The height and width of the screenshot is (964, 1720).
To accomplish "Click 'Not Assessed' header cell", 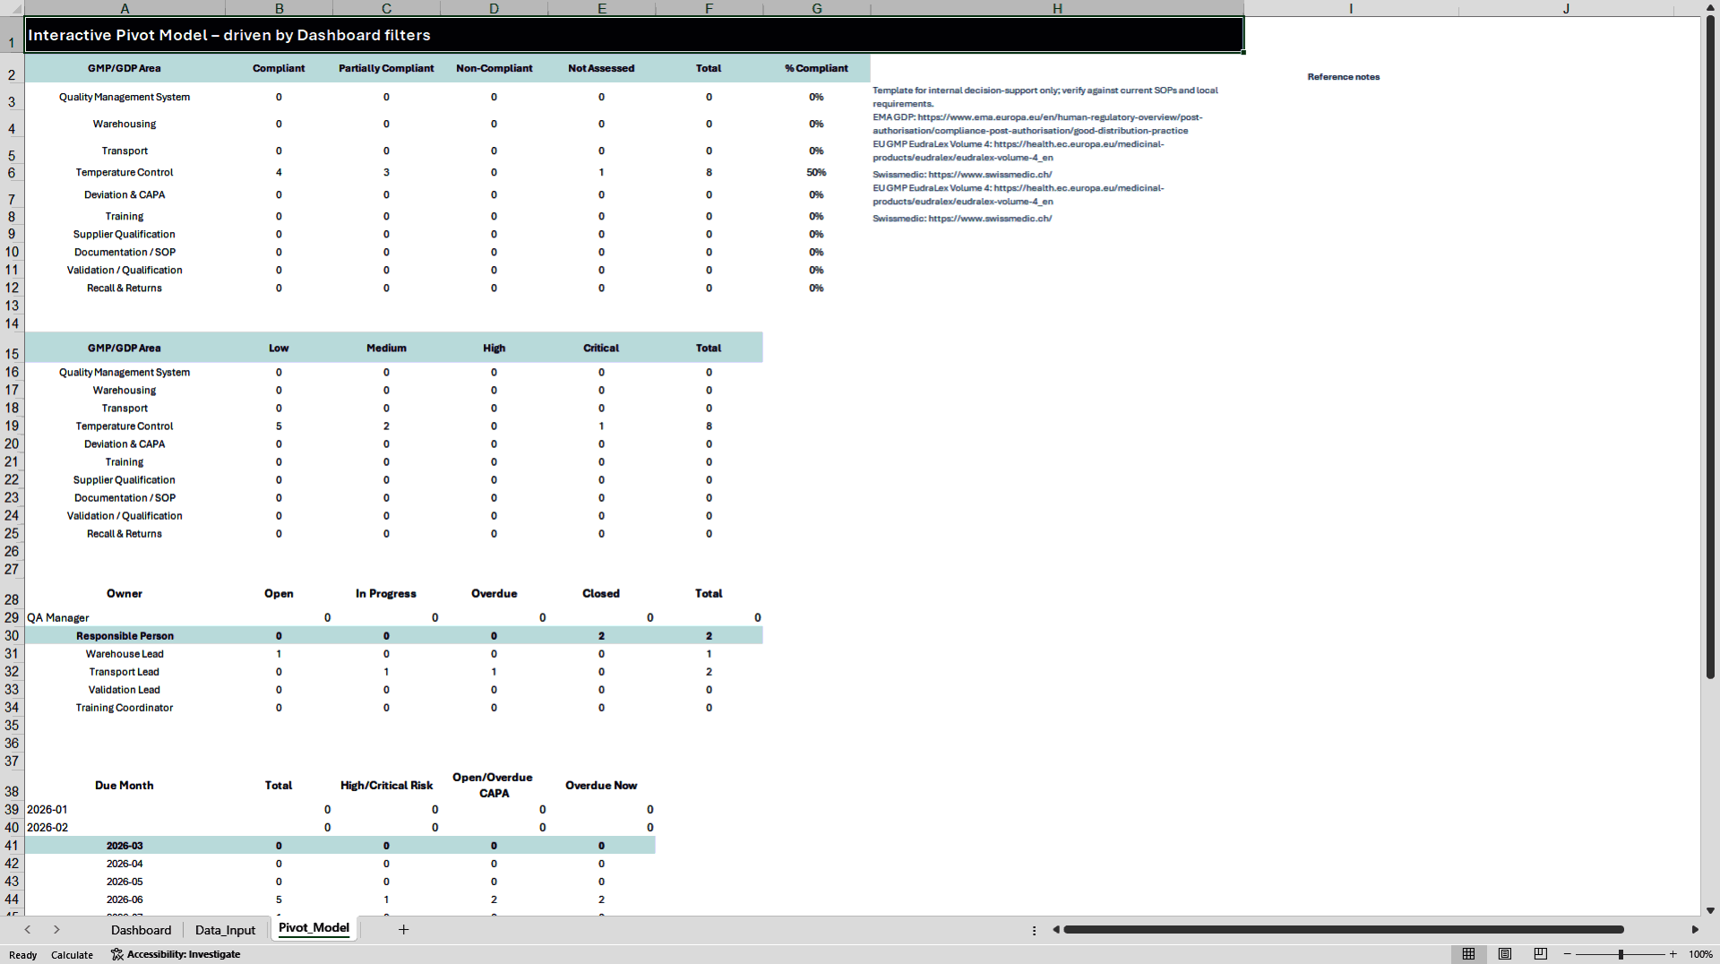I will tap(601, 68).
